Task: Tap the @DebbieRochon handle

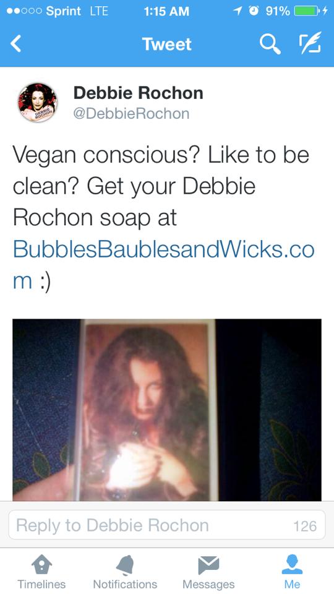Action: tap(131, 113)
